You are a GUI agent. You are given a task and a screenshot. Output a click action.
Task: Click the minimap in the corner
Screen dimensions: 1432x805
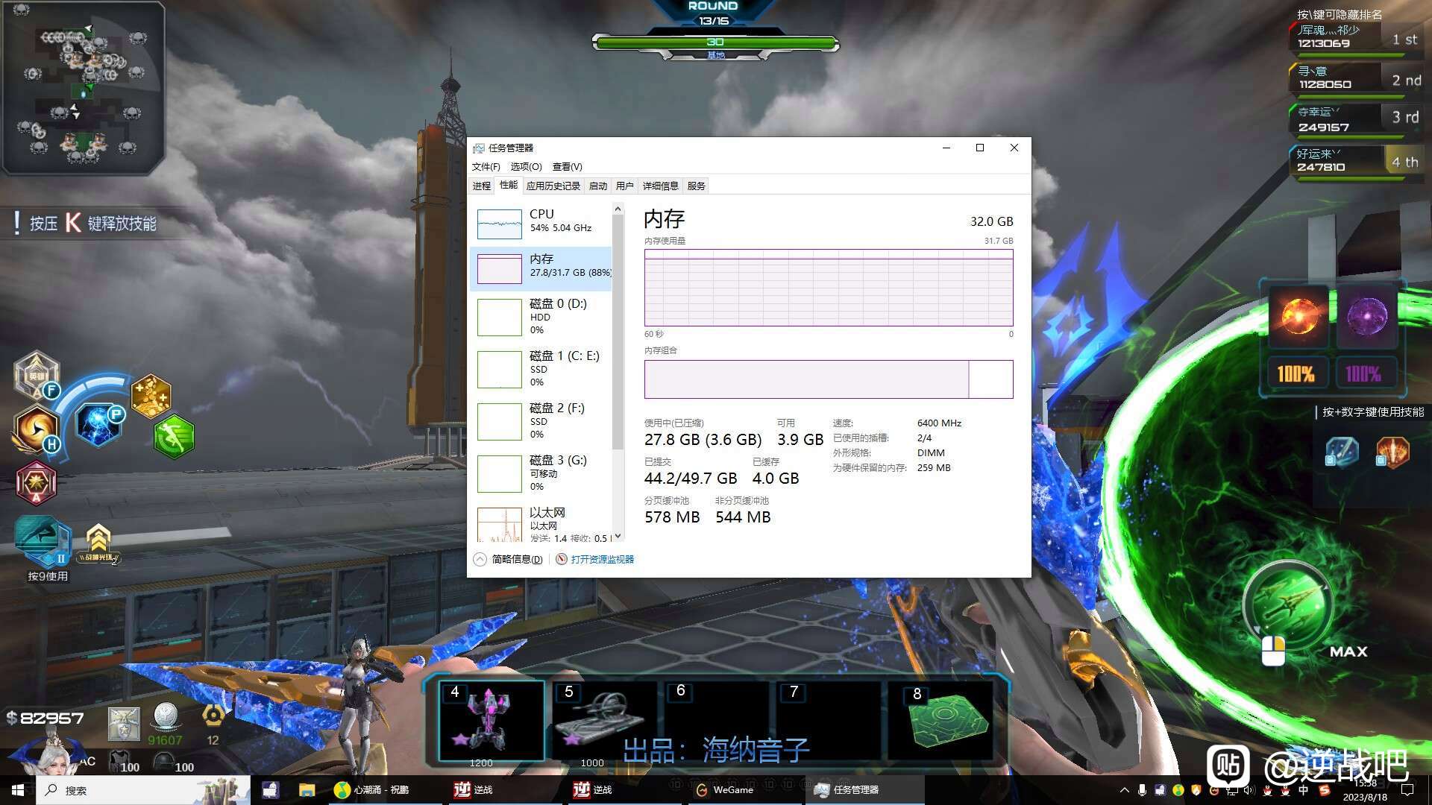tap(83, 88)
